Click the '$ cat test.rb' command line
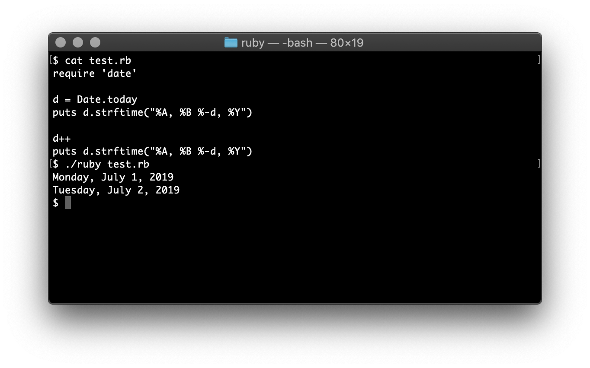Image resolution: width=590 pixels, height=368 pixels. click(x=92, y=60)
